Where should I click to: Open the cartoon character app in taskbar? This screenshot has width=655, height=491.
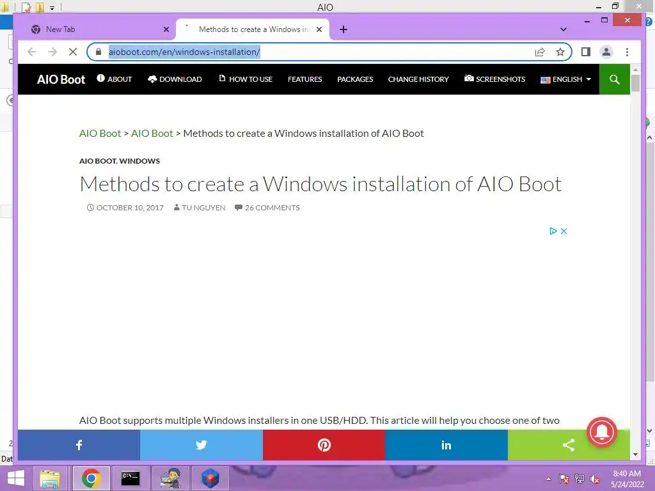click(x=170, y=478)
